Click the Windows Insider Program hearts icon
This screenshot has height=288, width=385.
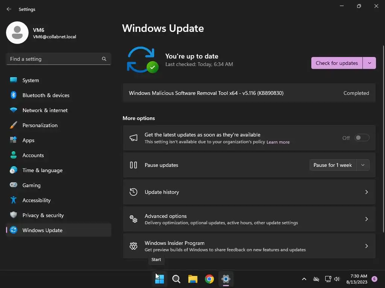pyautogui.click(x=133, y=246)
